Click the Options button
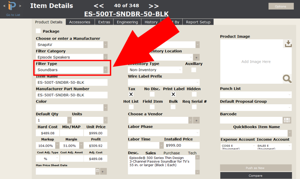This screenshot has height=179, width=300. [281, 6]
